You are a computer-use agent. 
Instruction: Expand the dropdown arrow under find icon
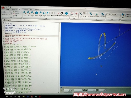pos(123,19)
